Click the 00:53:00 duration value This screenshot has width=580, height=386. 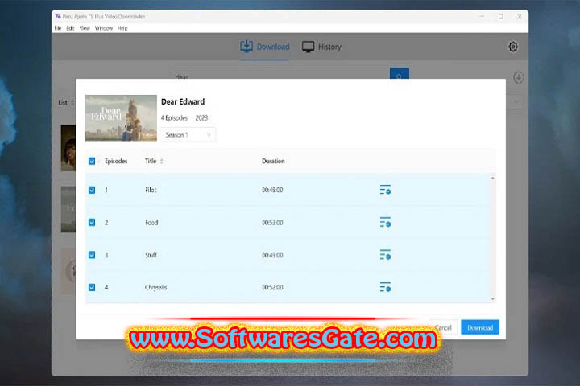pyautogui.click(x=272, y=223)
